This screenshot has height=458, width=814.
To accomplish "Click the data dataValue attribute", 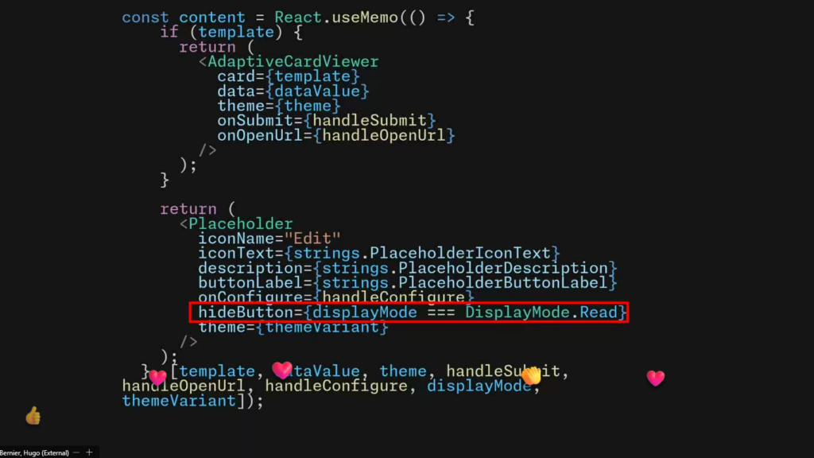I will [293, 91].
